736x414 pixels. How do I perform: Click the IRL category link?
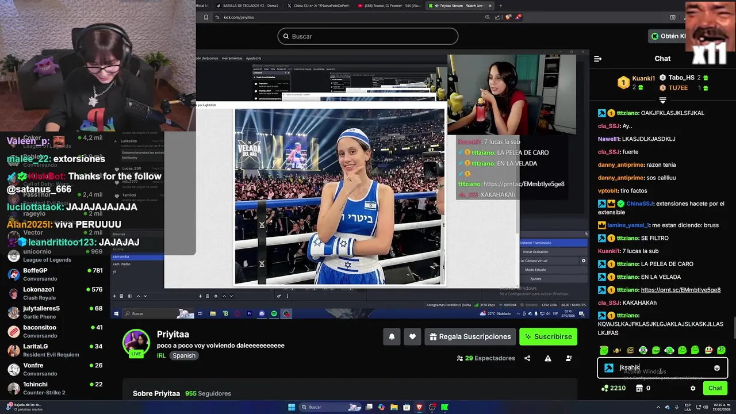161,355
